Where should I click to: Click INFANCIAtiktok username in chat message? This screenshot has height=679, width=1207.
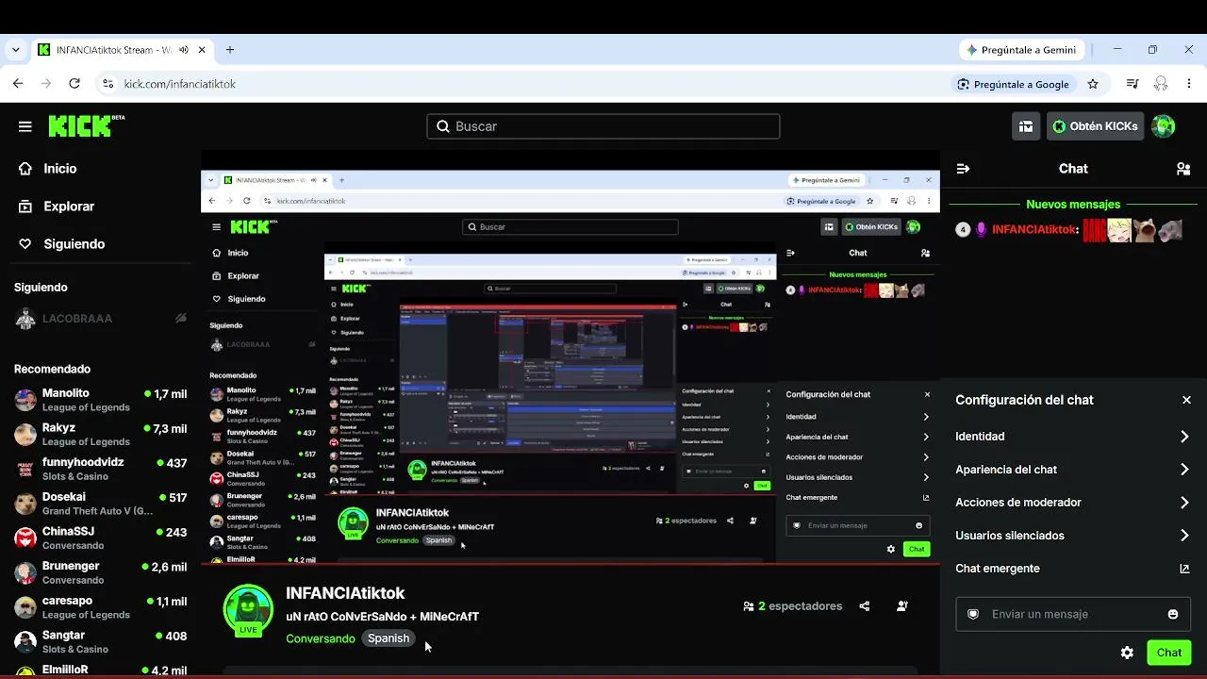(x=1033, y=229)
